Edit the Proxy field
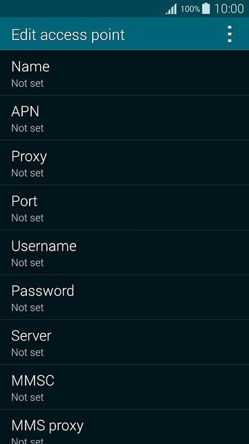The height and width of the screenshot is (444, 249). (x=124, y=162)
